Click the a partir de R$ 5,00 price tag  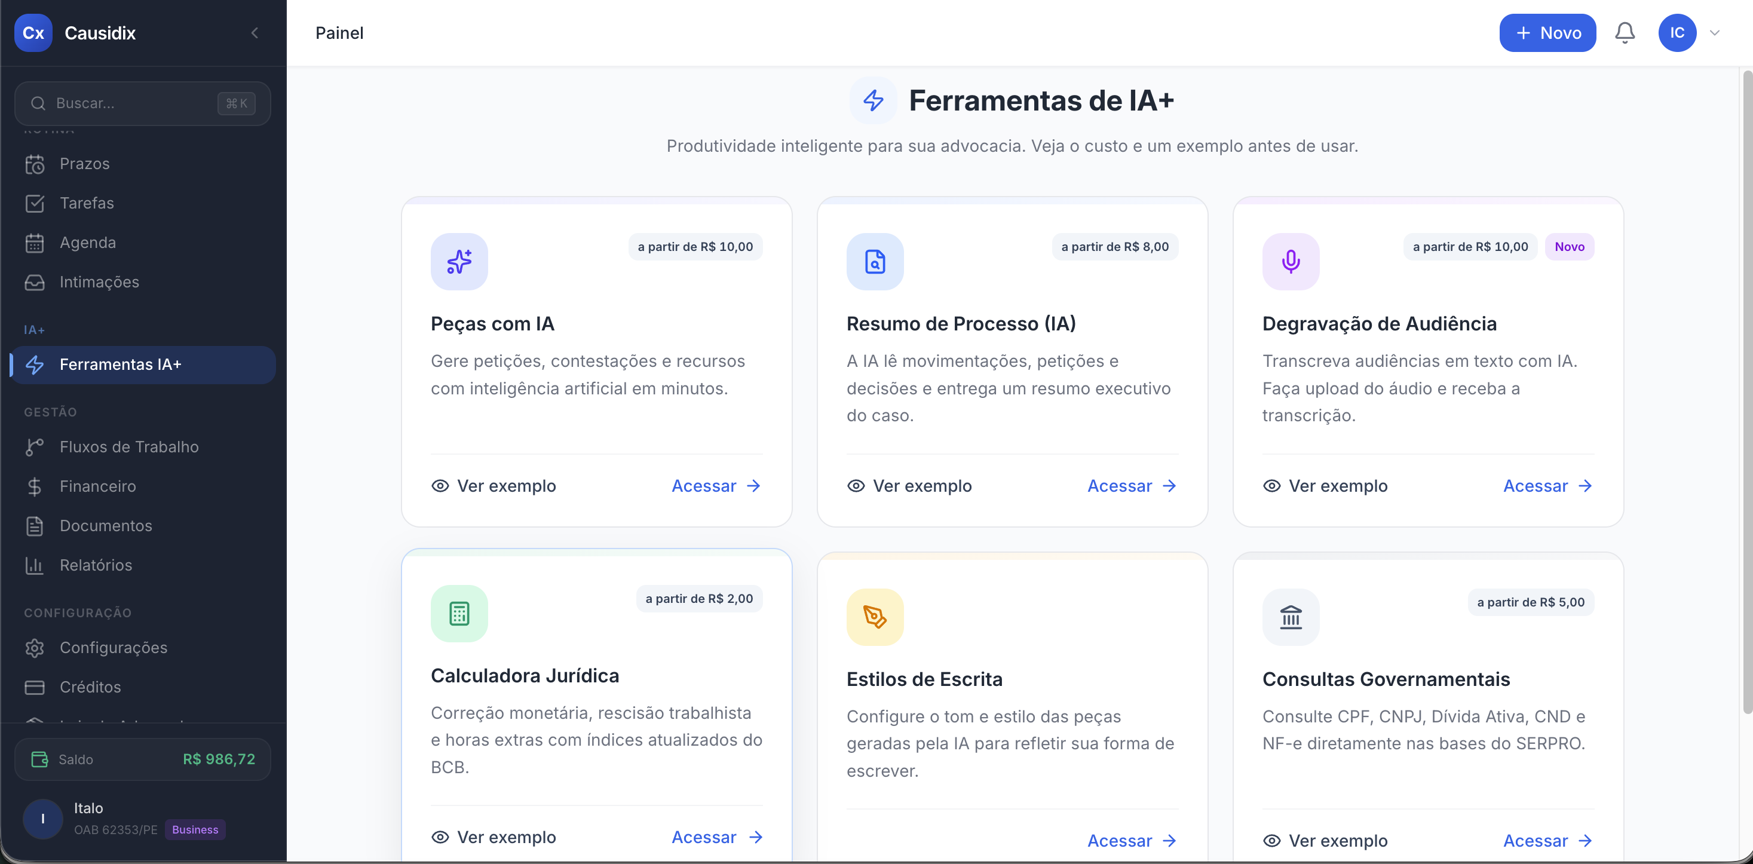pos(1531,602)
